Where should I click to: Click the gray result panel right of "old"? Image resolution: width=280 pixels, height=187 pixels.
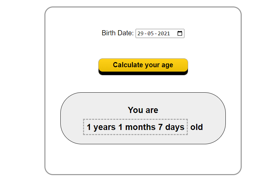click(214, 127)
